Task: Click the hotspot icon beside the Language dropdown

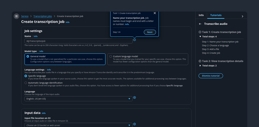Action: (134, 98)
